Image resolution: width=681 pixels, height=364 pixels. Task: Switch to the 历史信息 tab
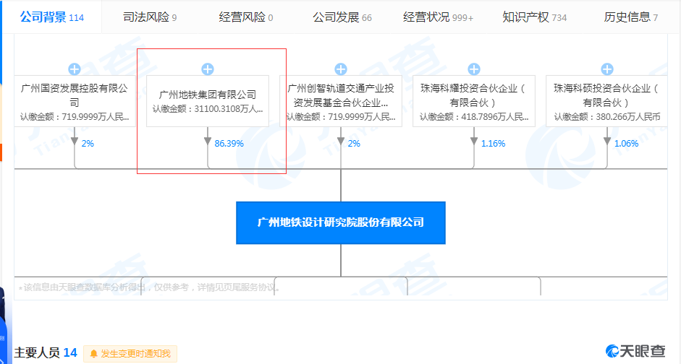[630, 17]
